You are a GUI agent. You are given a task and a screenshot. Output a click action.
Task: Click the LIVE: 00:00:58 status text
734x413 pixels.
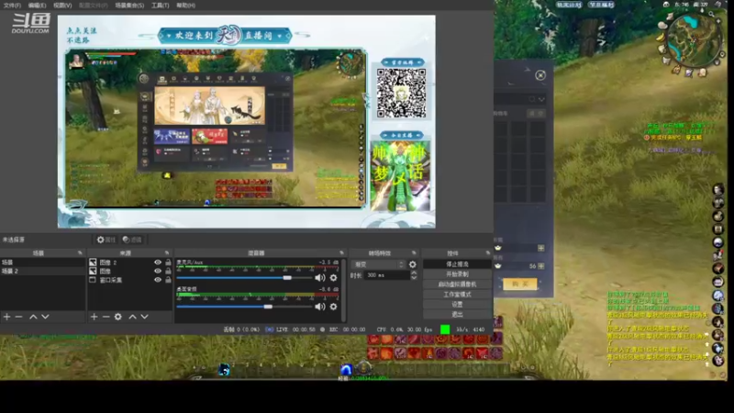[x=295, y=329]
